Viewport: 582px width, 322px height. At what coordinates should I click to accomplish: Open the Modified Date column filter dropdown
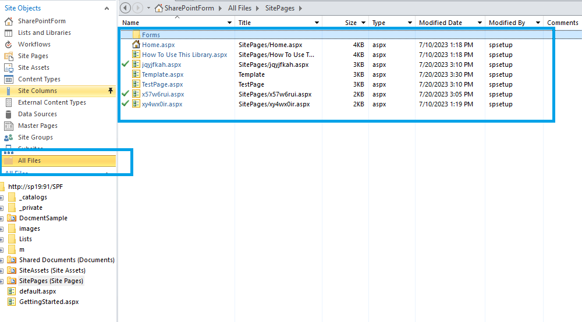click(480, 23)
